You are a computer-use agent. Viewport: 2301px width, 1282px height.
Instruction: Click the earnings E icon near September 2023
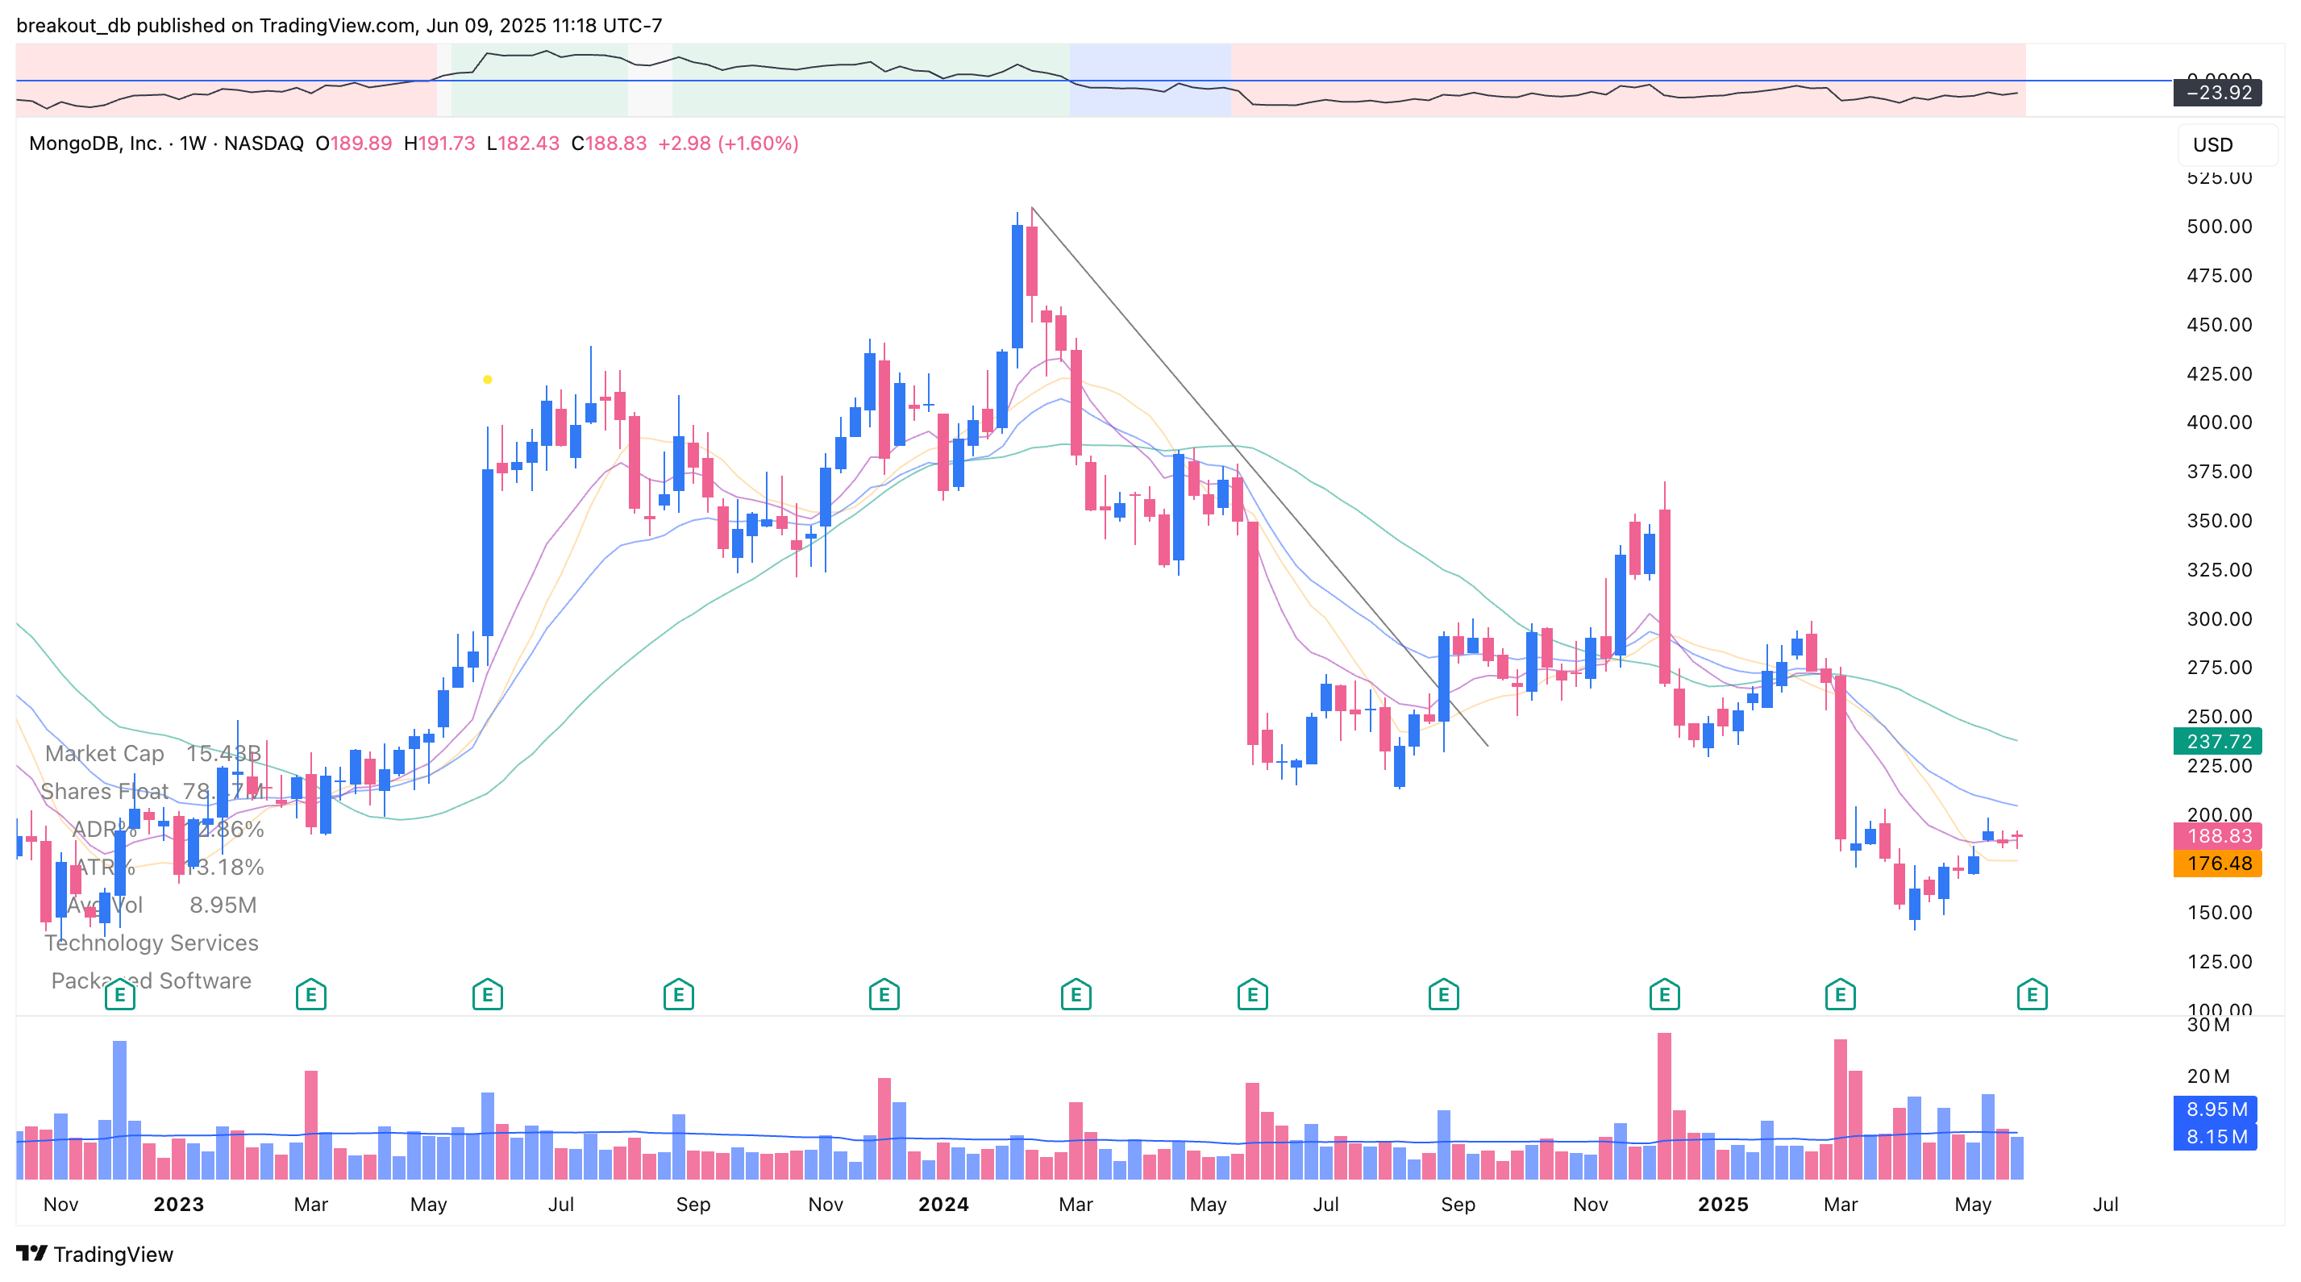pyautogui.click(x=679, y=994)
